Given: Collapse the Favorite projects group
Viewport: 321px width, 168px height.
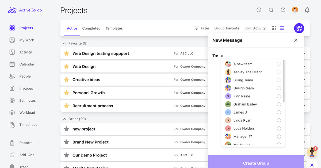Looking at the screenshot, I should (64, 43).
